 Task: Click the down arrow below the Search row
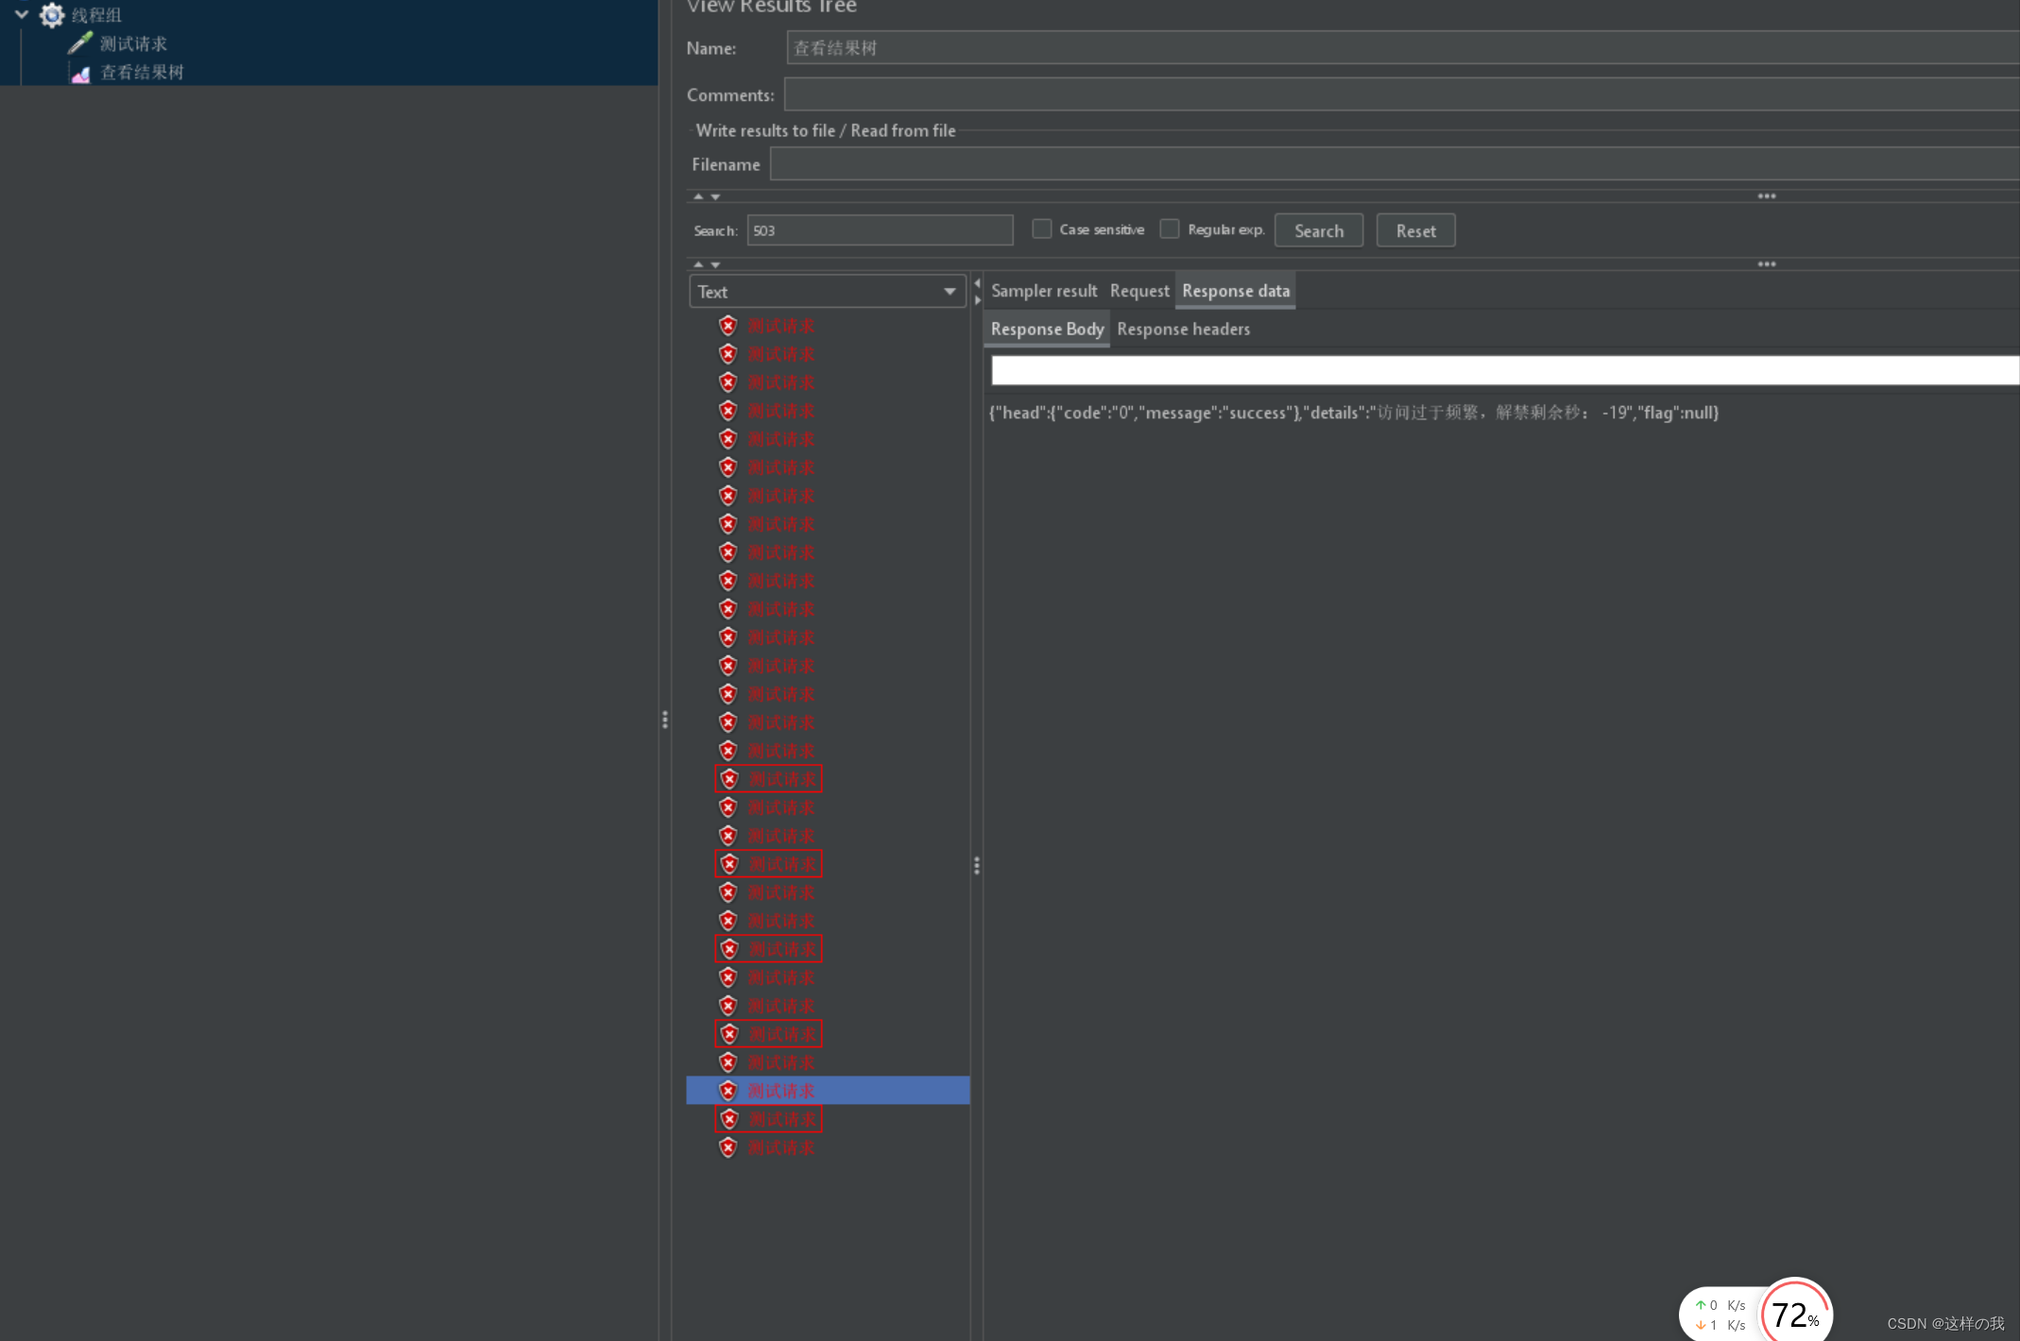(x=715, y=264)
